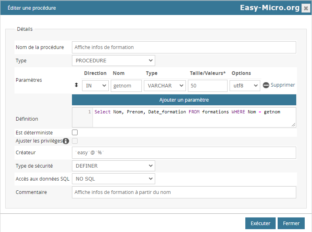Click the Éditer une procédure title
Viewport: 312px width, 232px height.
[x=32, y=8]
